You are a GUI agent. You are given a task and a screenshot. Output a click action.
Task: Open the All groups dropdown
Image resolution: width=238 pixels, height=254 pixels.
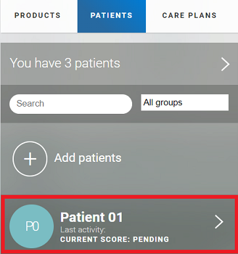185,103
